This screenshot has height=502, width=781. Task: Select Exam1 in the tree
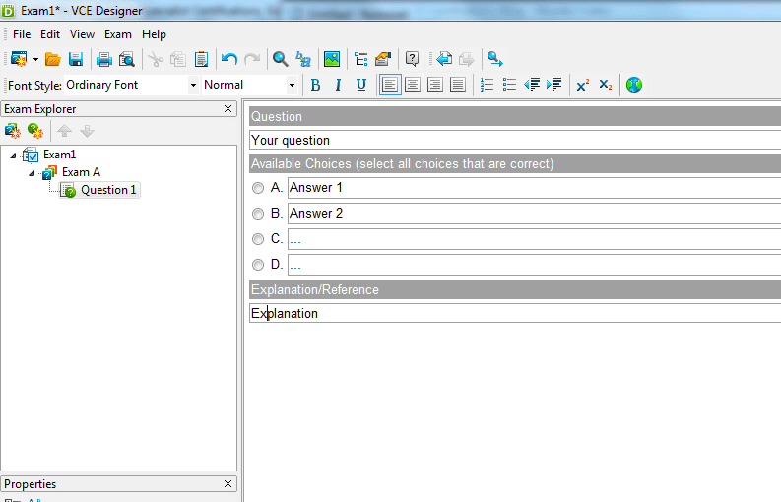[59, 155]
